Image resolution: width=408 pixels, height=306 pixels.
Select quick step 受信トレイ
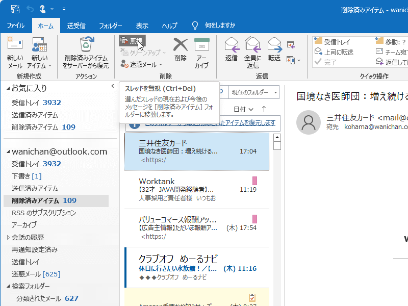(333, 41)
